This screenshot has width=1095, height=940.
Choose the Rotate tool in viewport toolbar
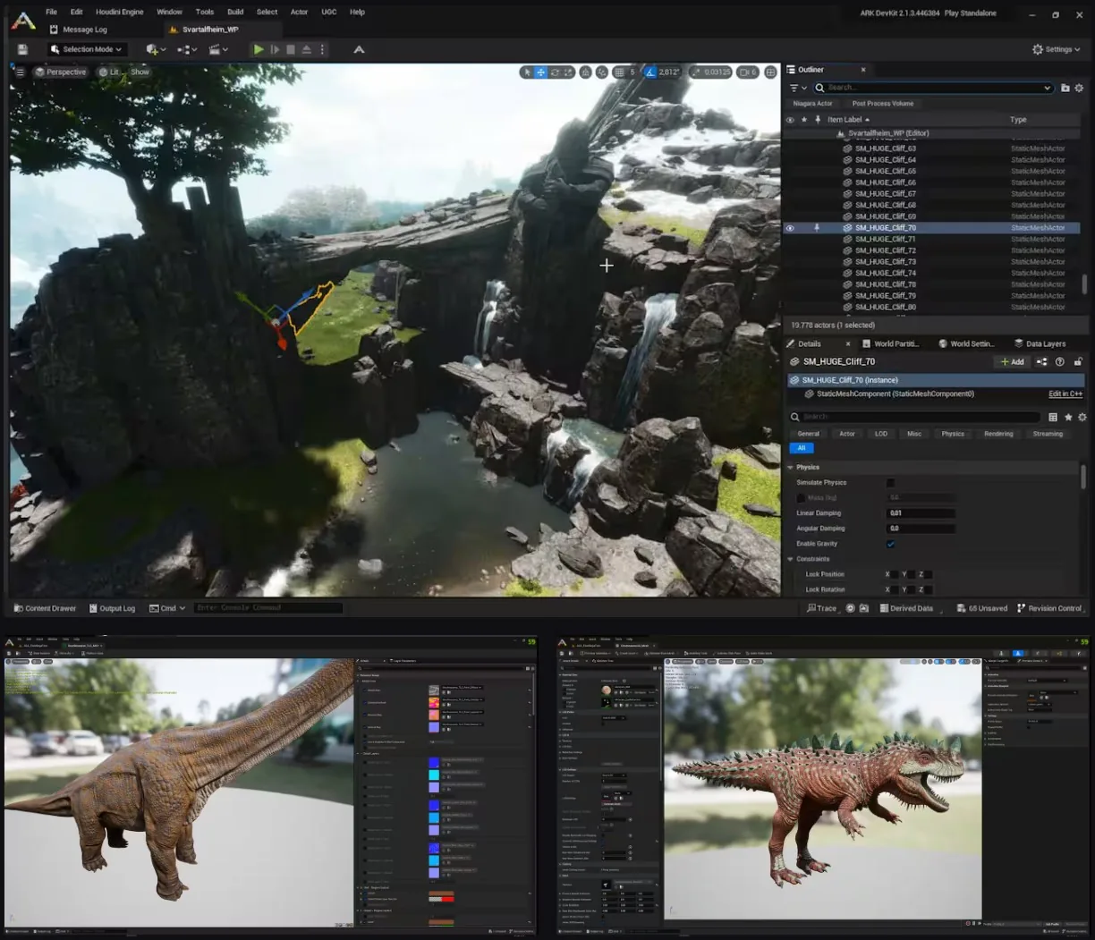click(x=555, y=72)
